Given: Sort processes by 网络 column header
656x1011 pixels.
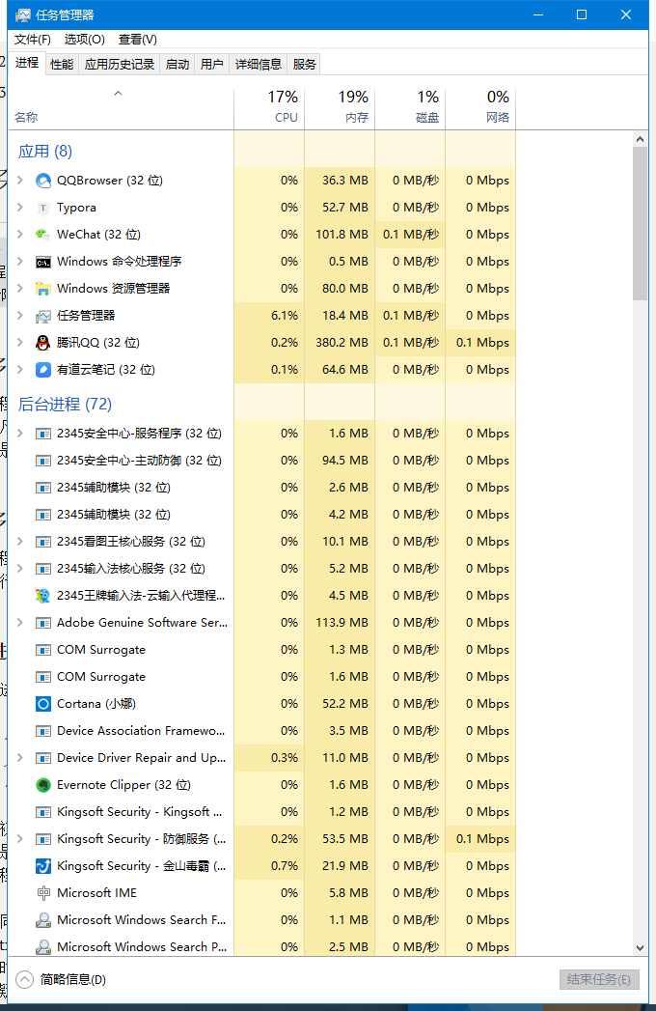Looking at the screenshot, I should 480,108.
